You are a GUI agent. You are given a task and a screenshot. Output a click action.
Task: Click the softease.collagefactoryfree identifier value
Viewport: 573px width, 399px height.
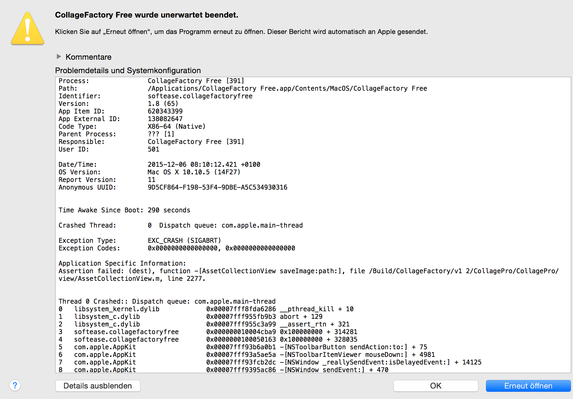point(200,96)
